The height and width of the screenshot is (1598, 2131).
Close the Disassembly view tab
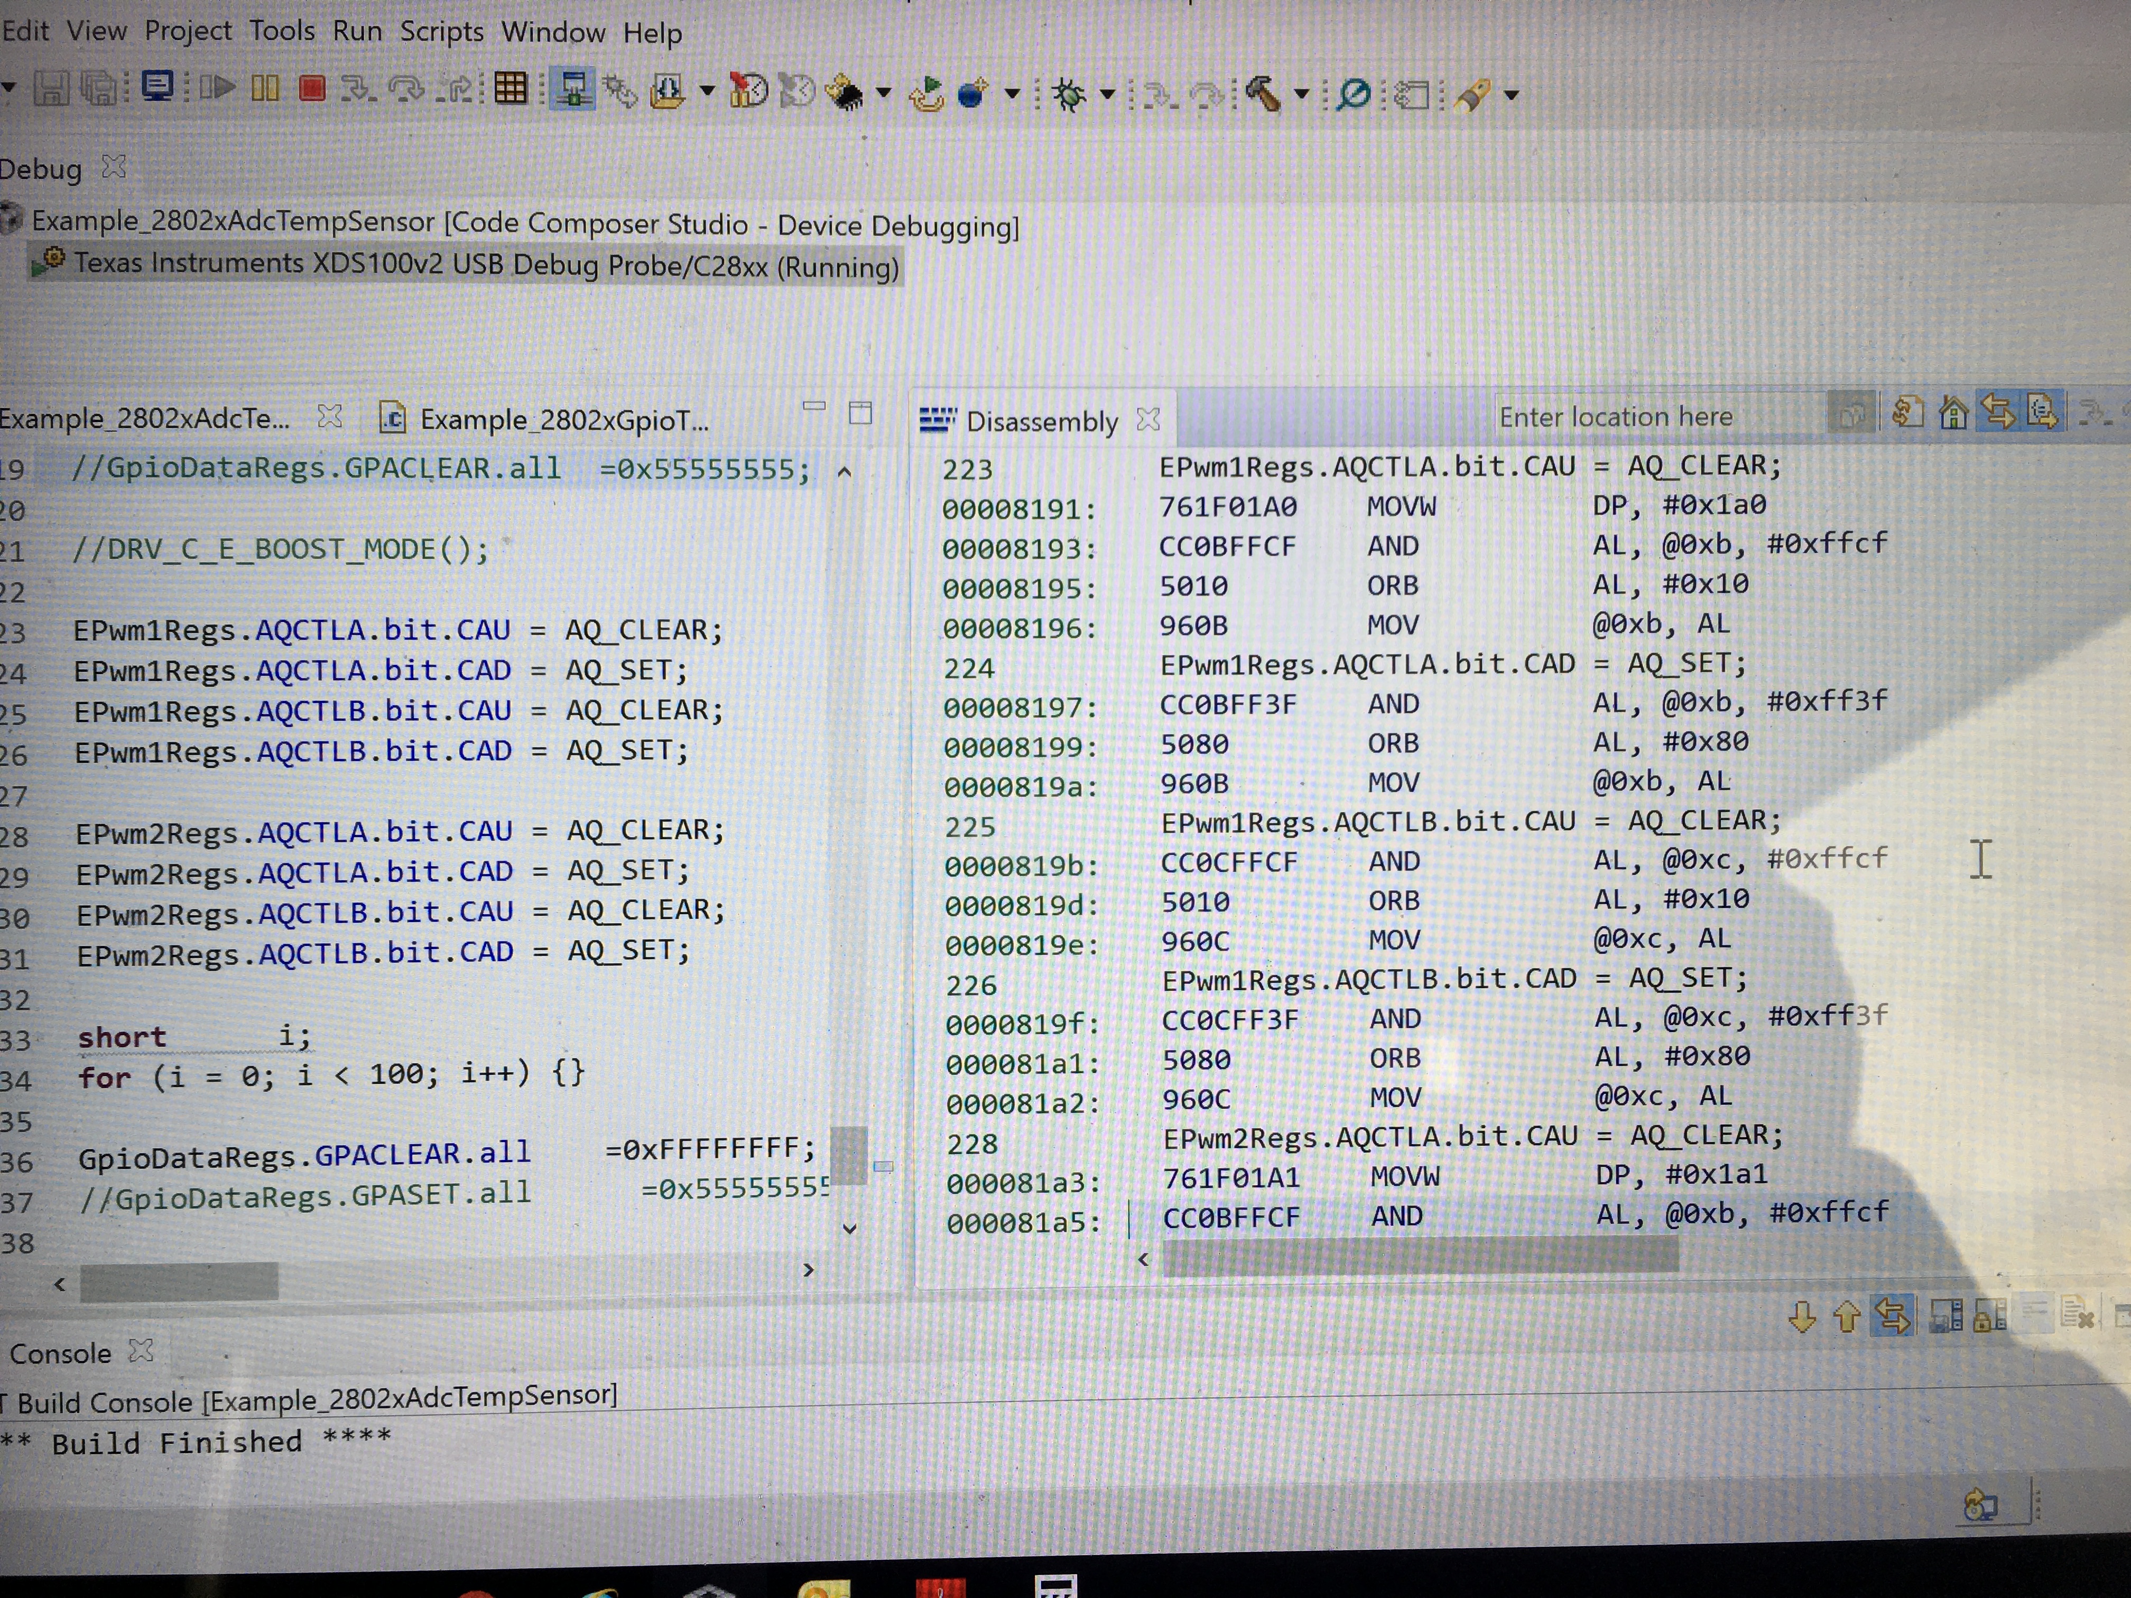[1148, 420]
